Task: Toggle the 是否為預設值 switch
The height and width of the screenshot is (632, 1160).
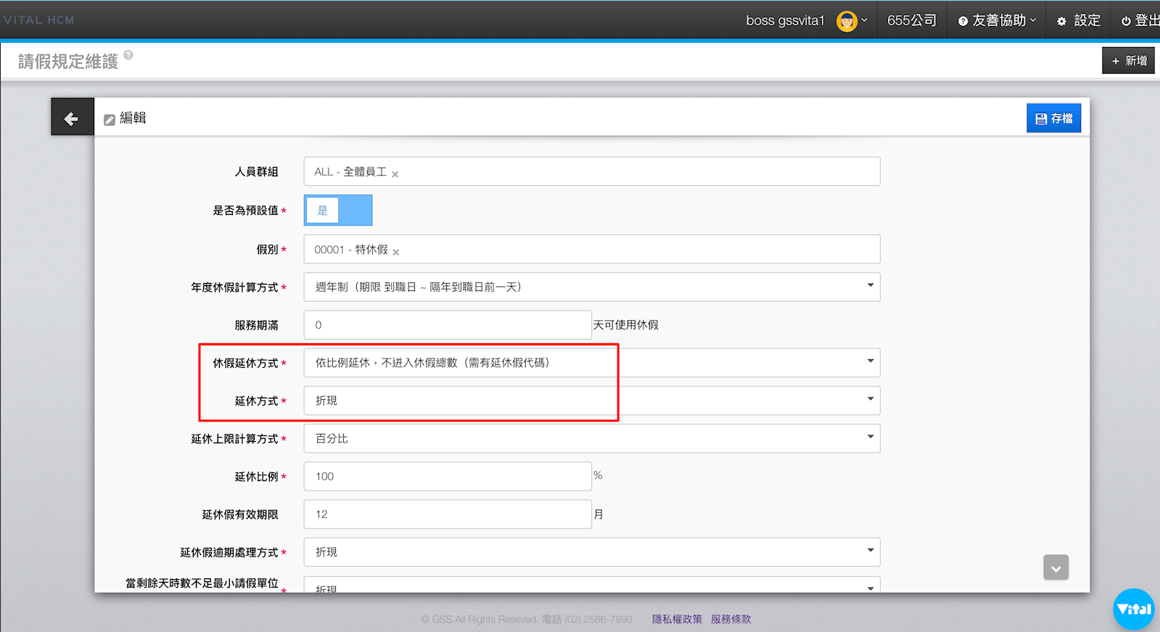Action: click(338, 210)
